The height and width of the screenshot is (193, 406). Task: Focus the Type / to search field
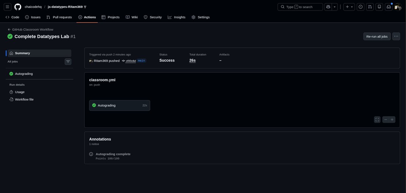click(300, 7)
